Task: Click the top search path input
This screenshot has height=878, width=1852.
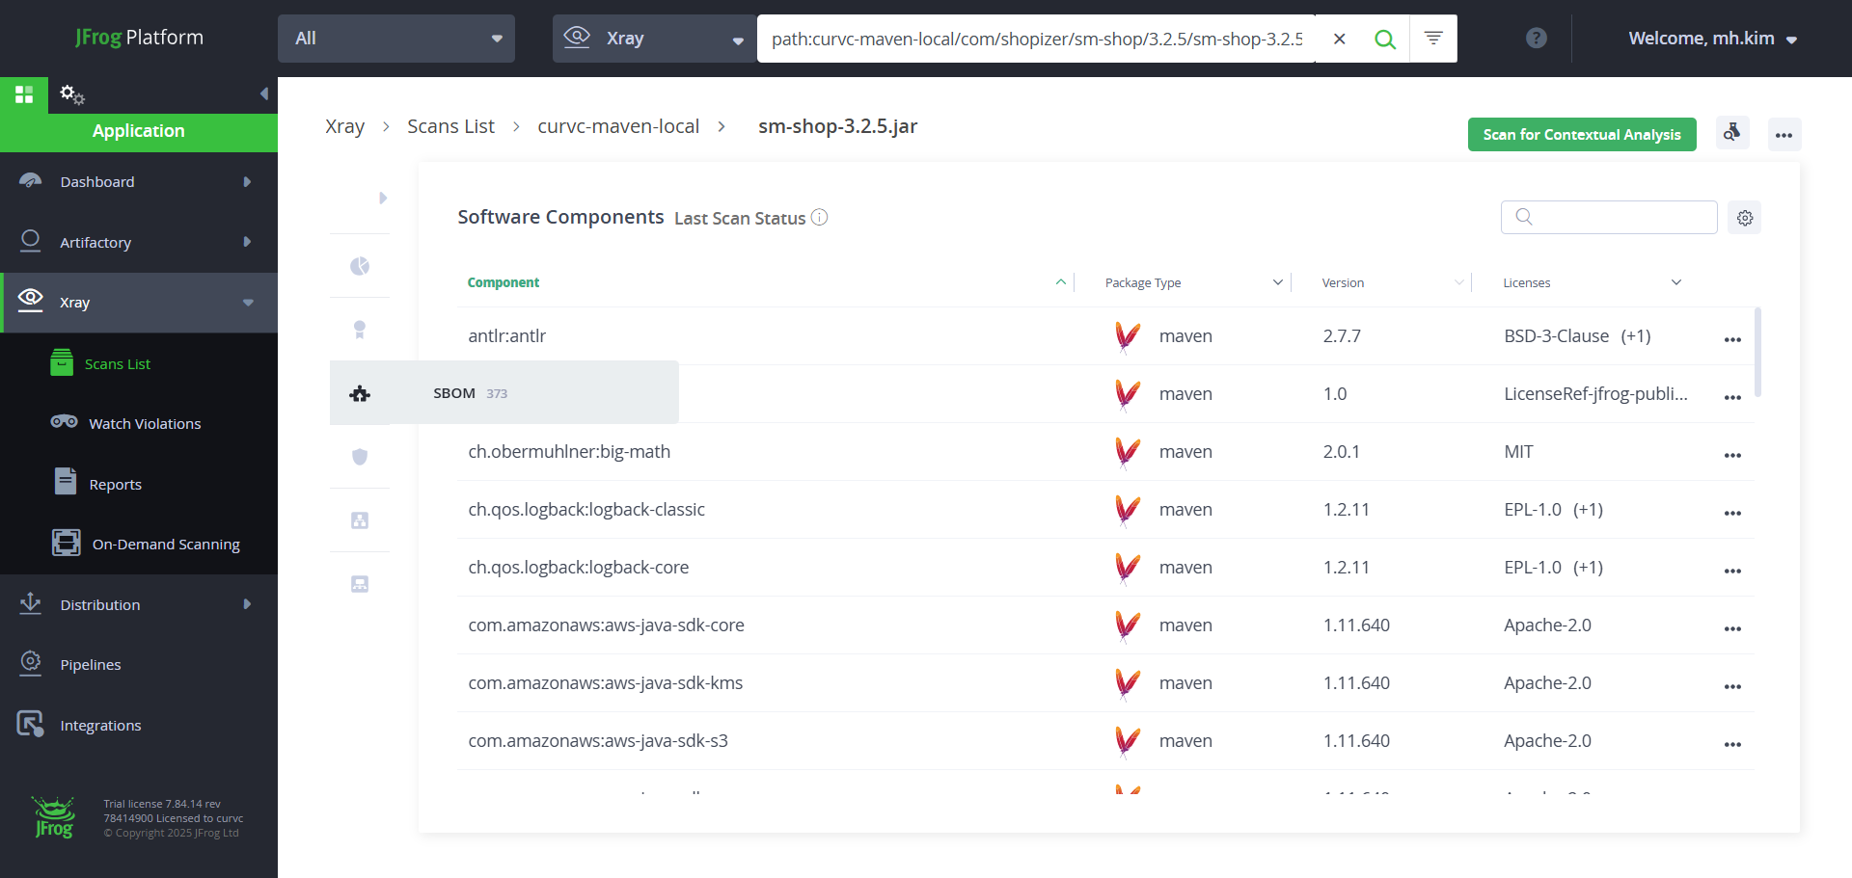Action: [1037, 39]
